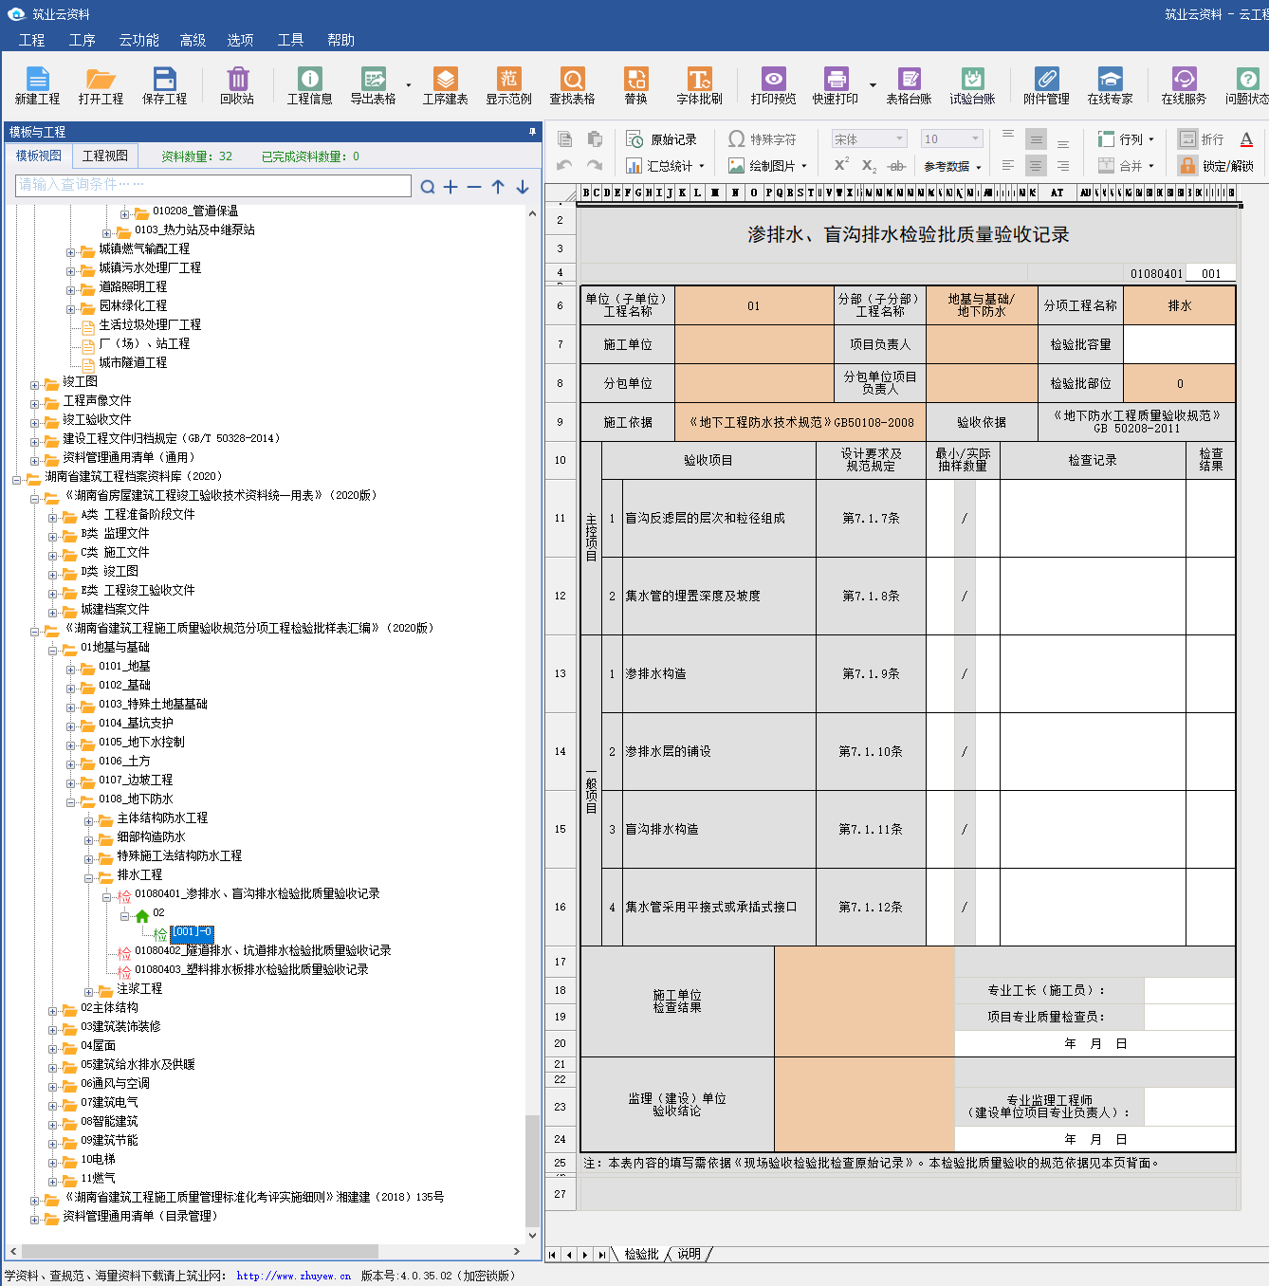Collapse the 排水工程 tree node

[90, 877]
